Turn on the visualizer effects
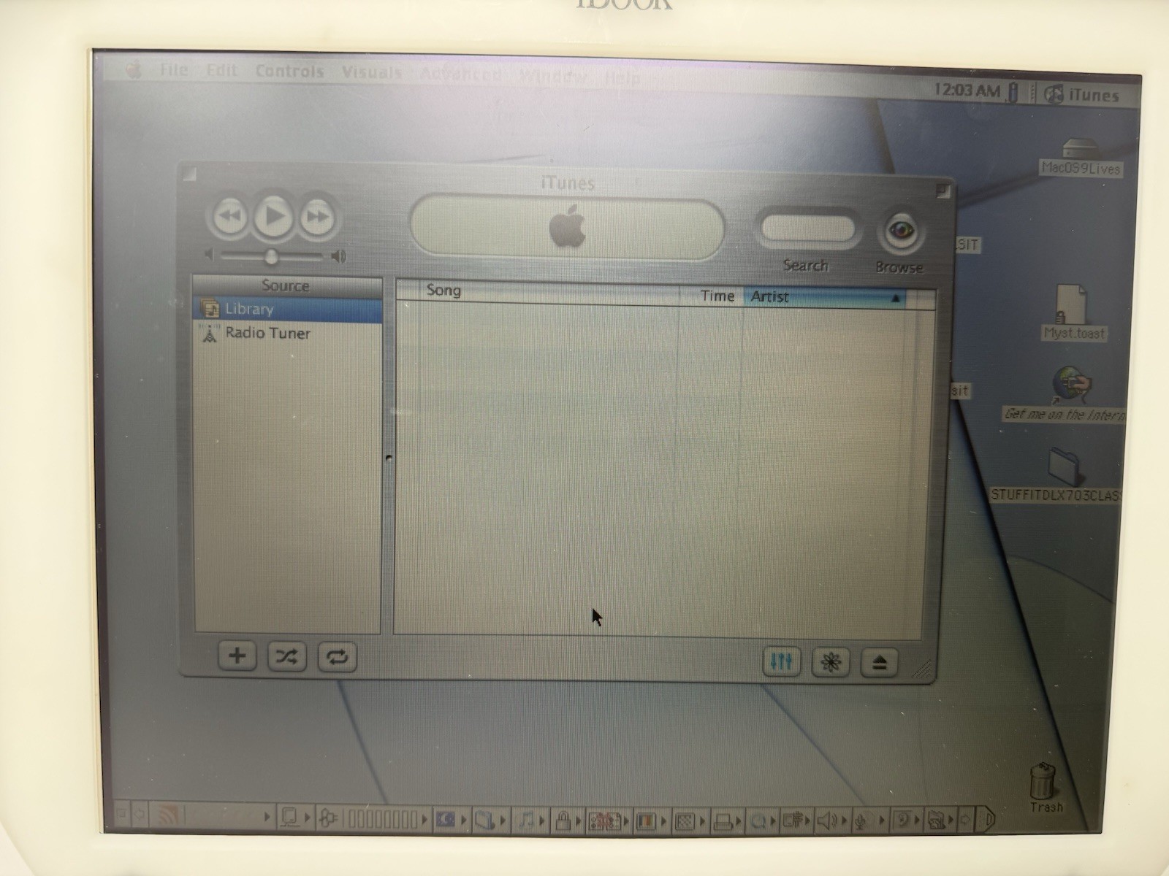Viewport: 1169px width, 876px height. [831, 662]
